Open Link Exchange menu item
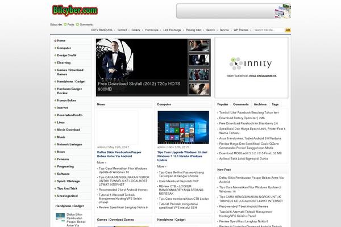Image resolution: width=341 pixels, height=227 pixels. click(172, 30)
